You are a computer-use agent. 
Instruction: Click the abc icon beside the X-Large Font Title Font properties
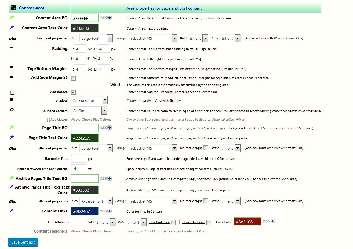12,201
